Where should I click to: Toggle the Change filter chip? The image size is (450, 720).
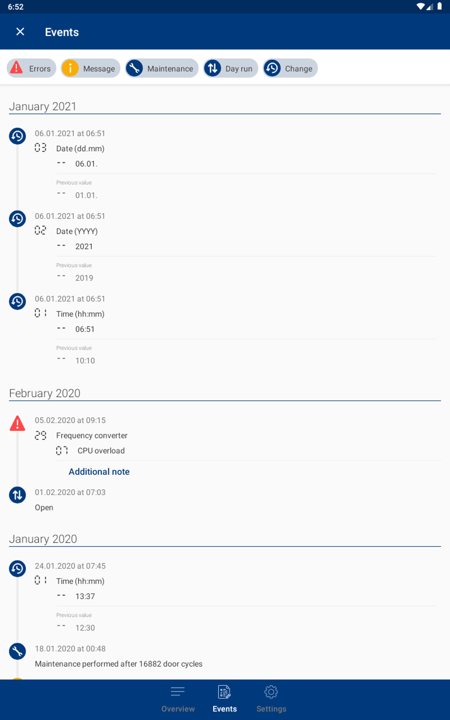pos(290,68)
